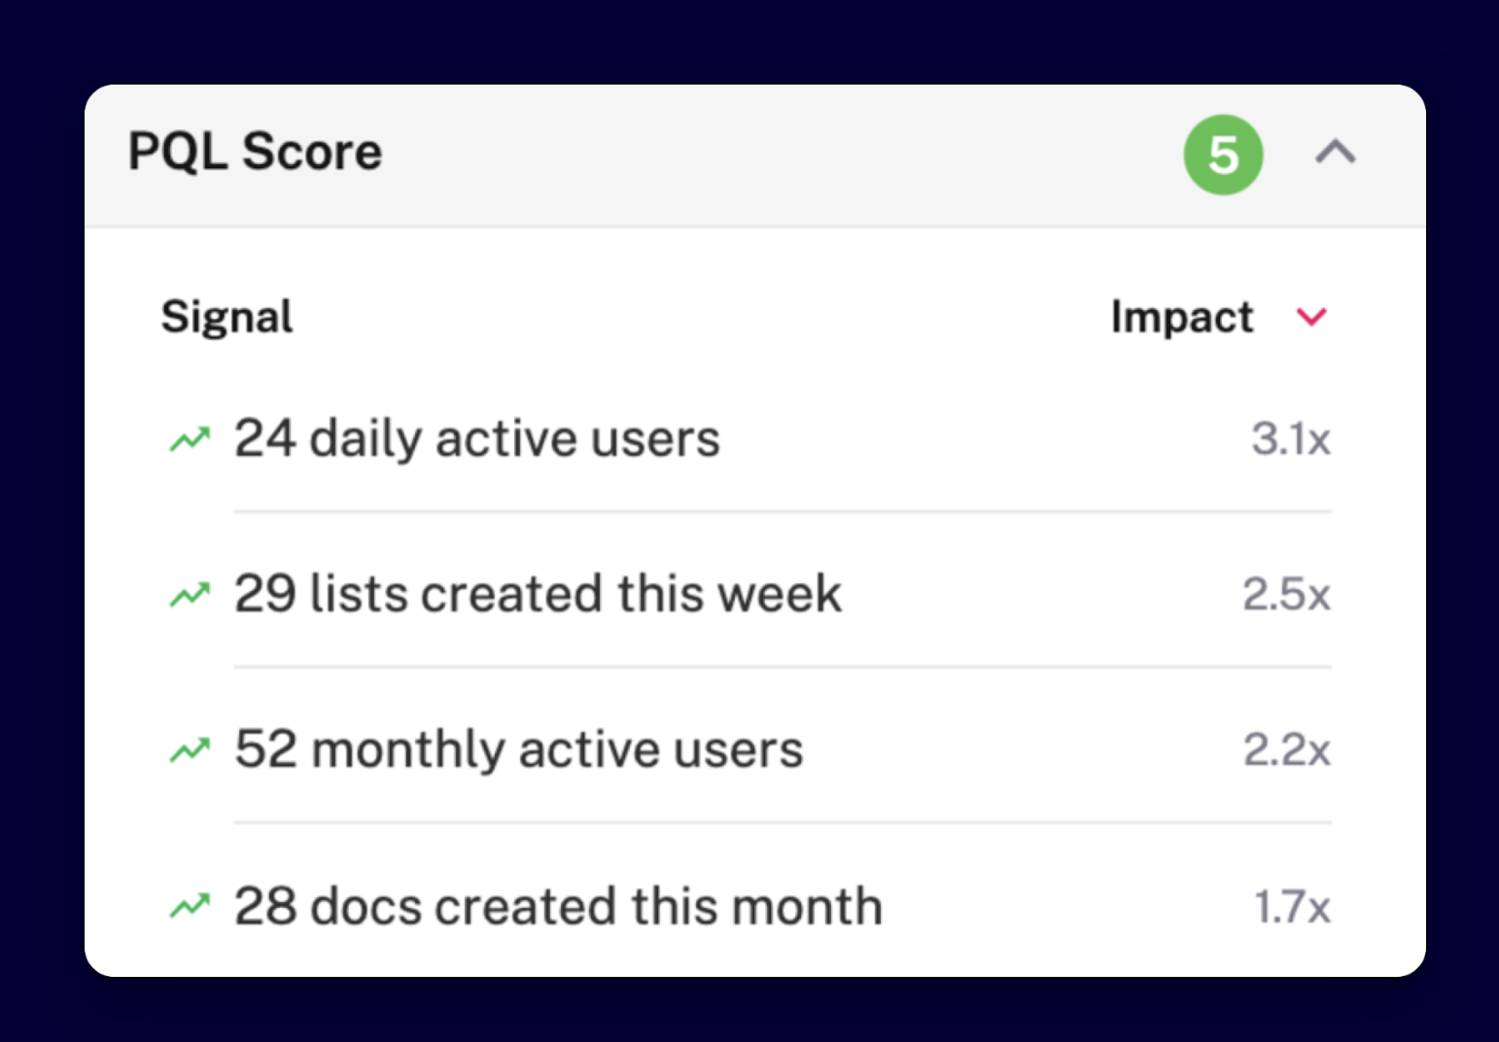Click trend icon beside 28 docs created
This screenshot has width=1499, height=1042.
pyautogui.click(x=190, y=906)
